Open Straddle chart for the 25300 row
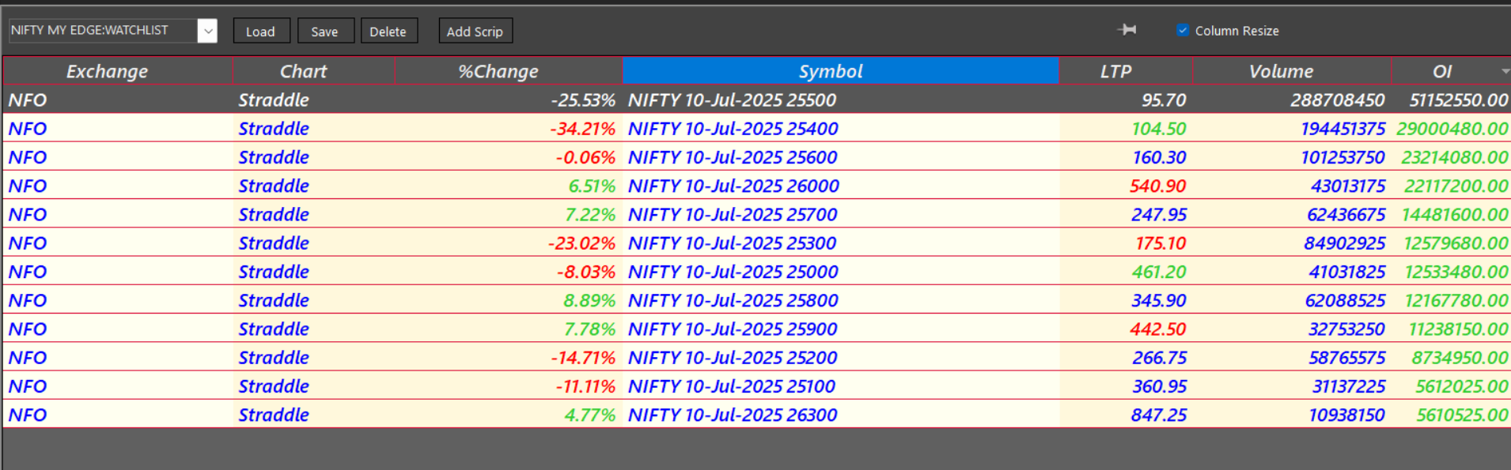This screenshot has height=470, width=1511. 274,243
